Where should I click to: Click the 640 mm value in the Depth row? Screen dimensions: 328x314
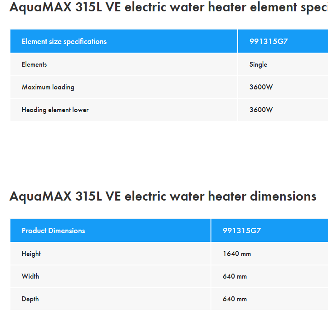pyautogui.click(x=235, y=299)
